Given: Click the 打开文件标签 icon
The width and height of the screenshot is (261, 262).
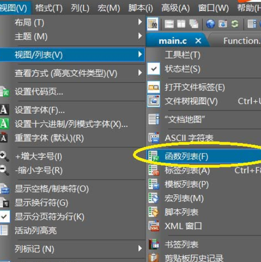Looking at the screenshot, I should (154, 87).
